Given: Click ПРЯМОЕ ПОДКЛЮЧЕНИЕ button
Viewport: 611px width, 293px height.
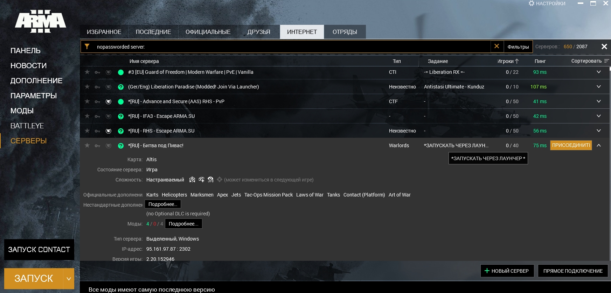Looking at the screenshot, I should [x=573, y=271].
